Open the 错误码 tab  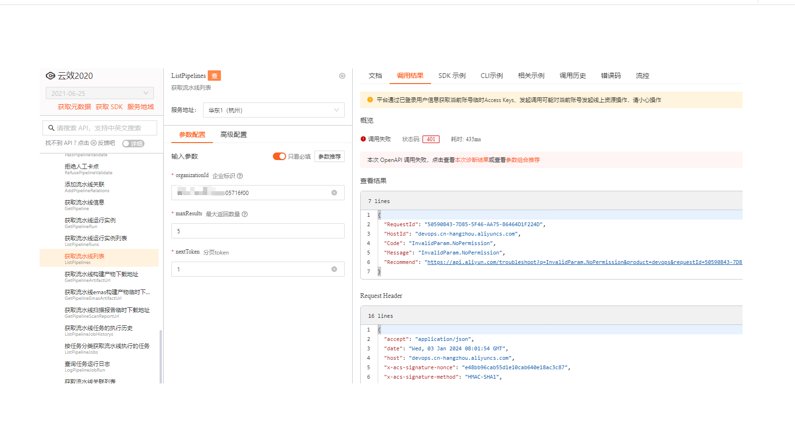(x=611, y=76)
